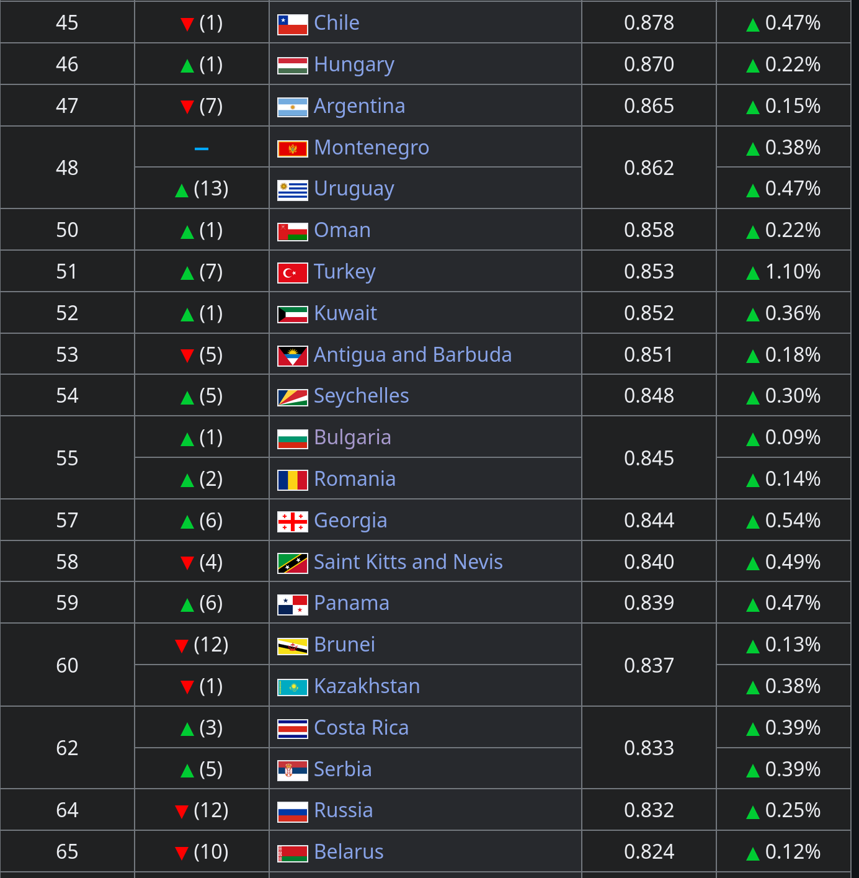
Task: Open the Belarus link
Action: tap(349, 852)
